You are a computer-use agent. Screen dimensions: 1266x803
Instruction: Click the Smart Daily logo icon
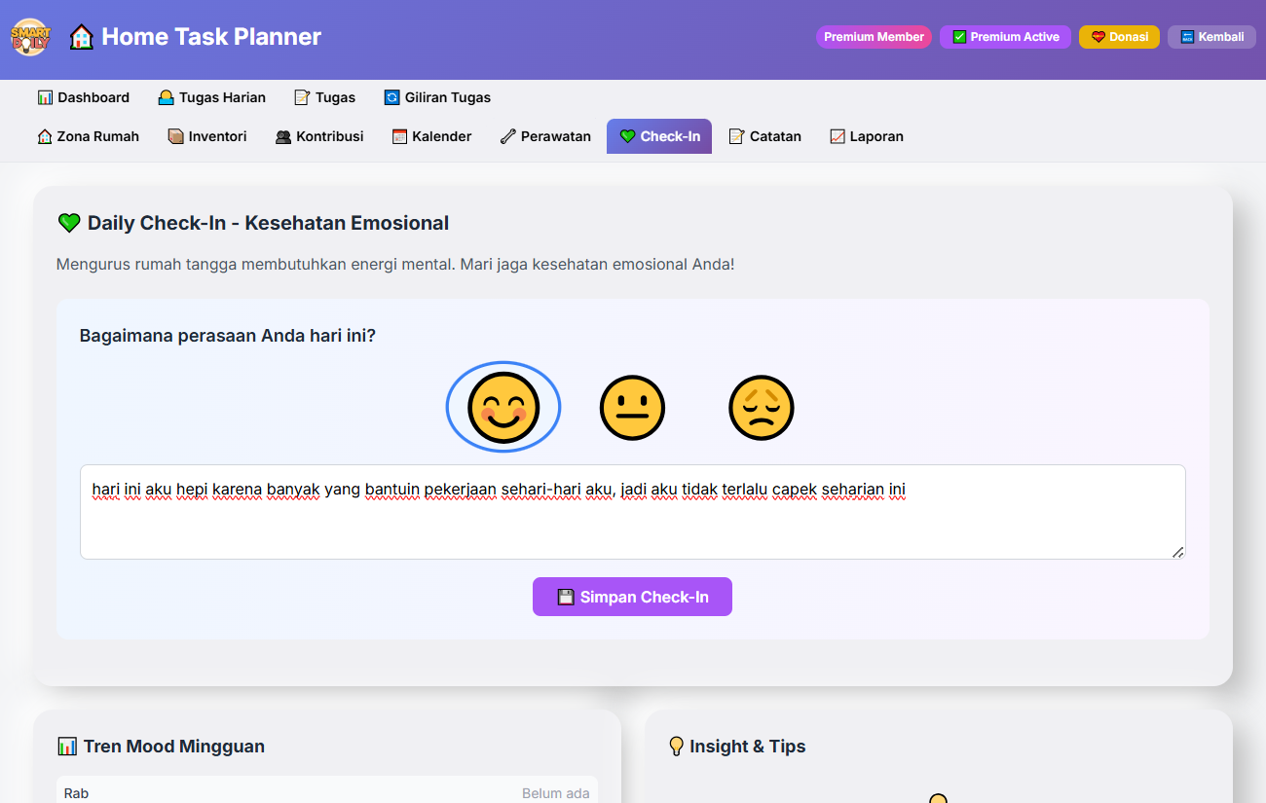point(30,37)
